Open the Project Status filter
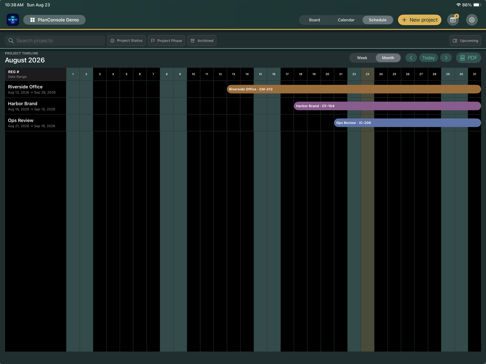The image size is (486, 364). coord(126,41)
